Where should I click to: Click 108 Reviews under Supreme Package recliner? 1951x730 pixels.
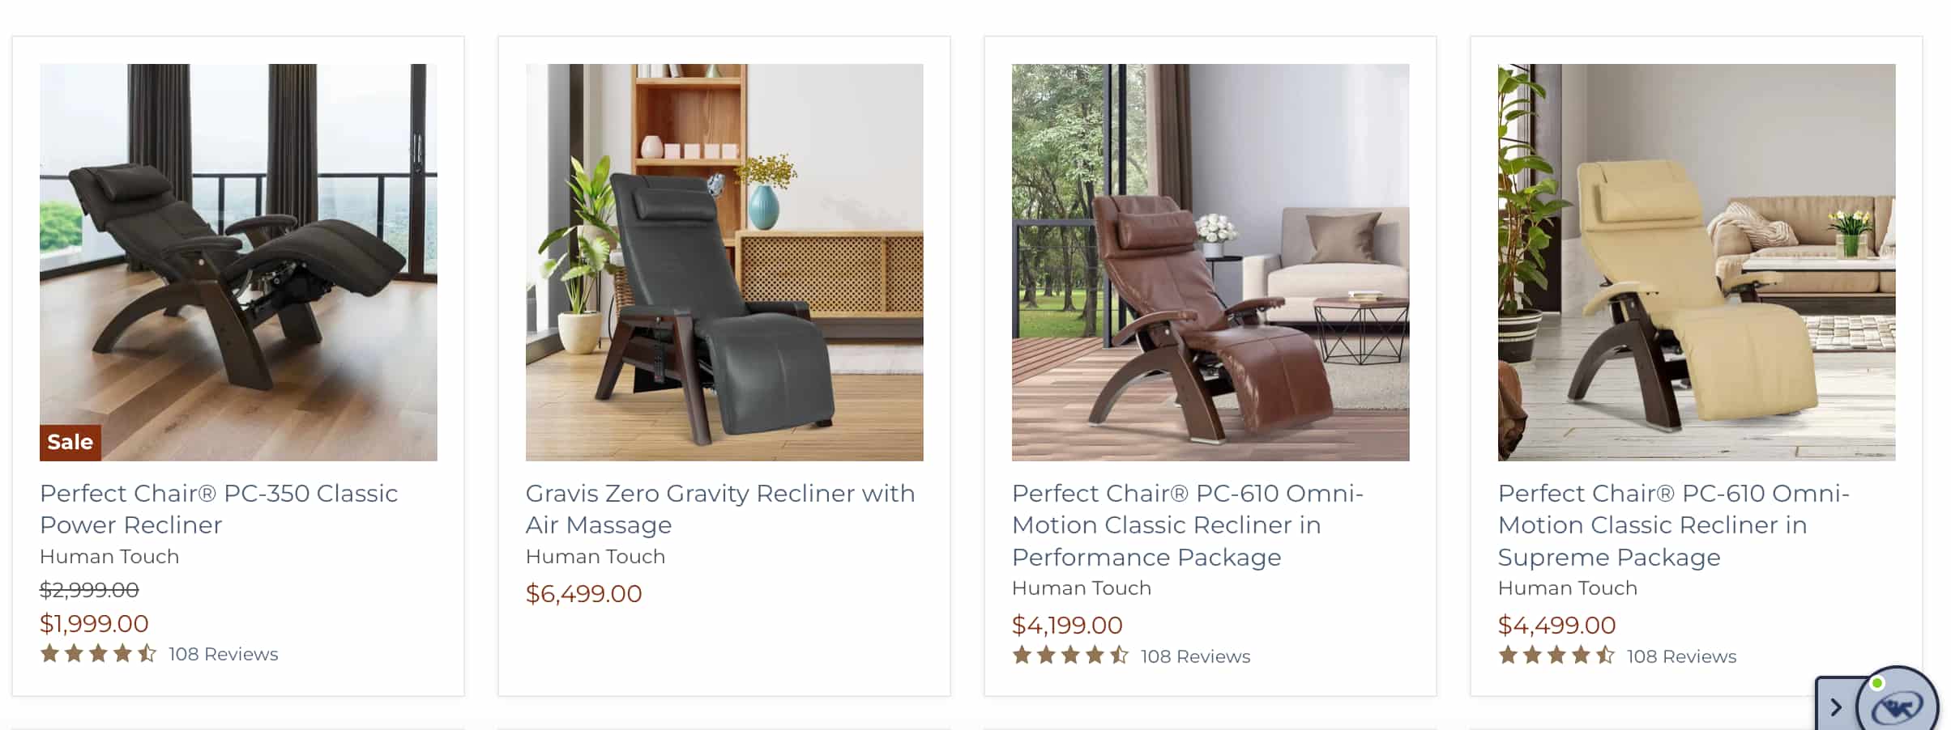(x=1681, y=656)
